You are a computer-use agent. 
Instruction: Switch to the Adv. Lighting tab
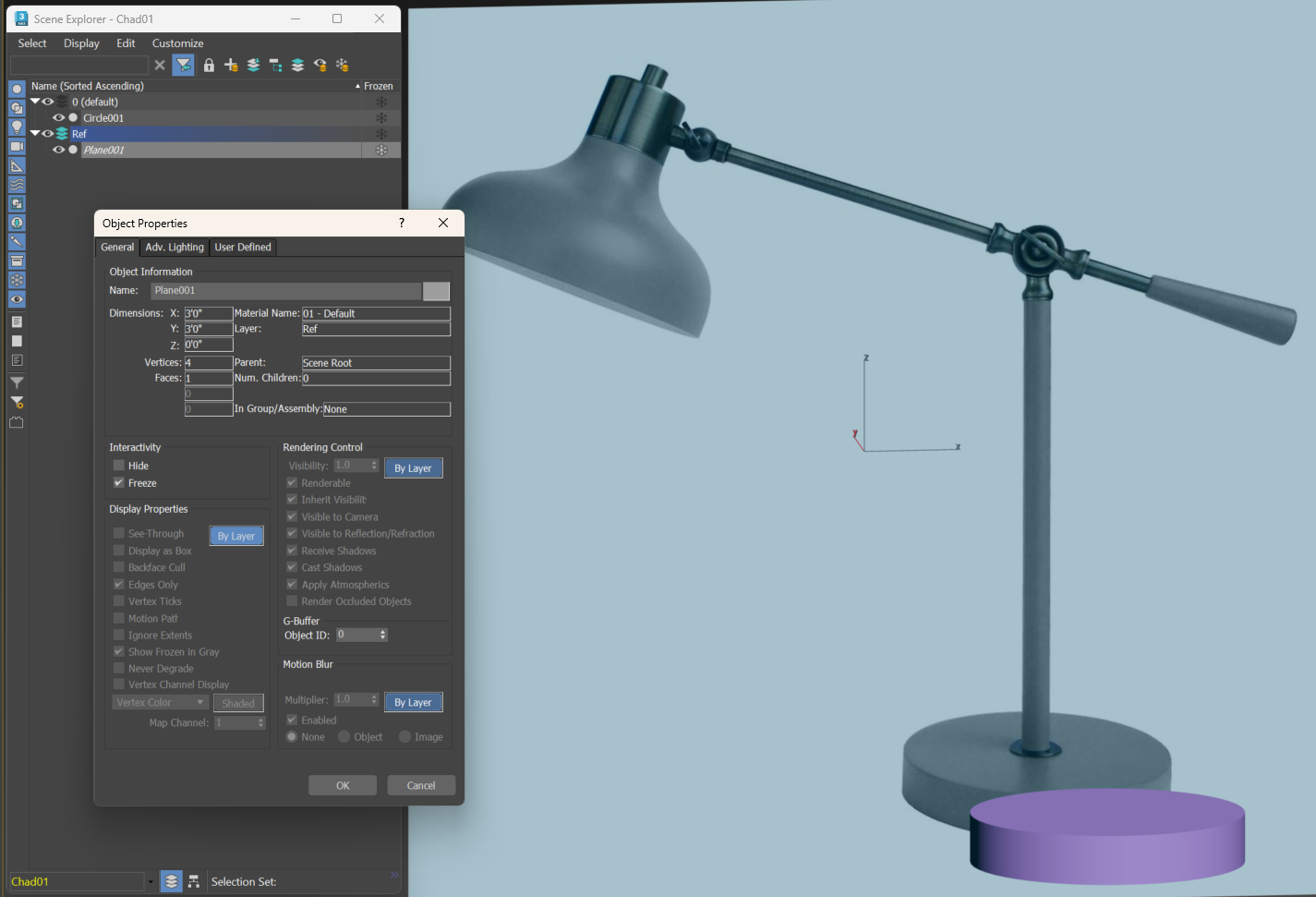[x=175, y=247]
